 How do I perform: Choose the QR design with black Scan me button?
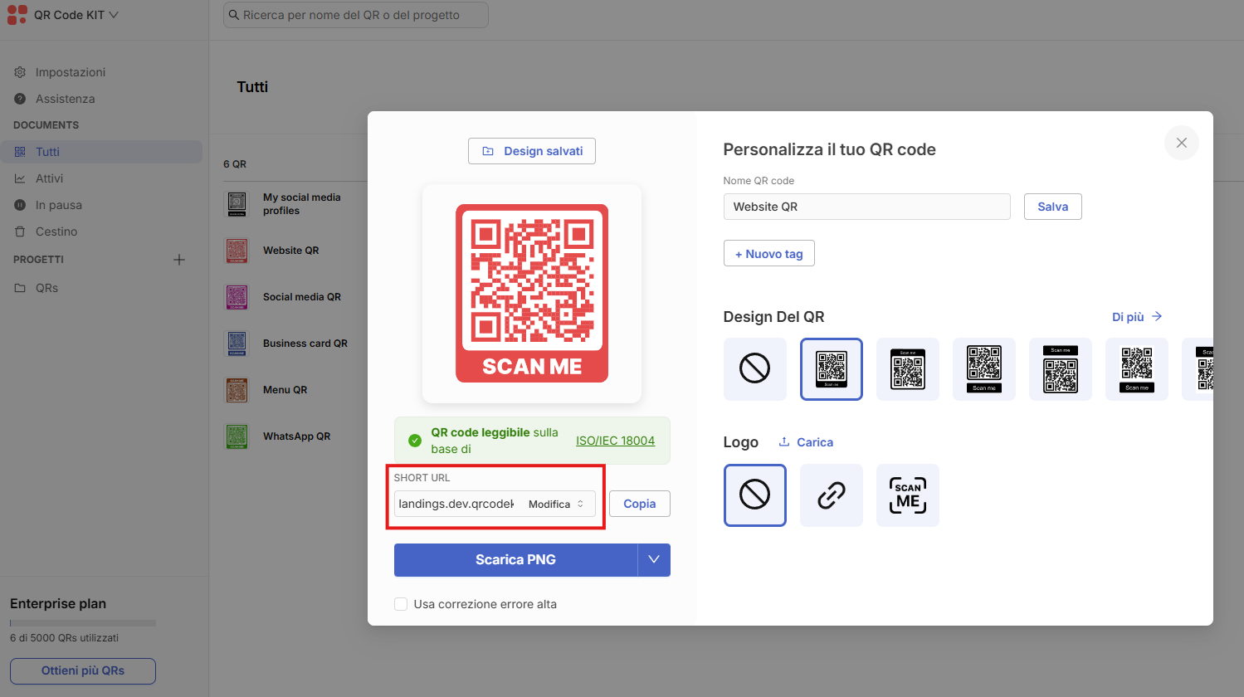point(984,369)
